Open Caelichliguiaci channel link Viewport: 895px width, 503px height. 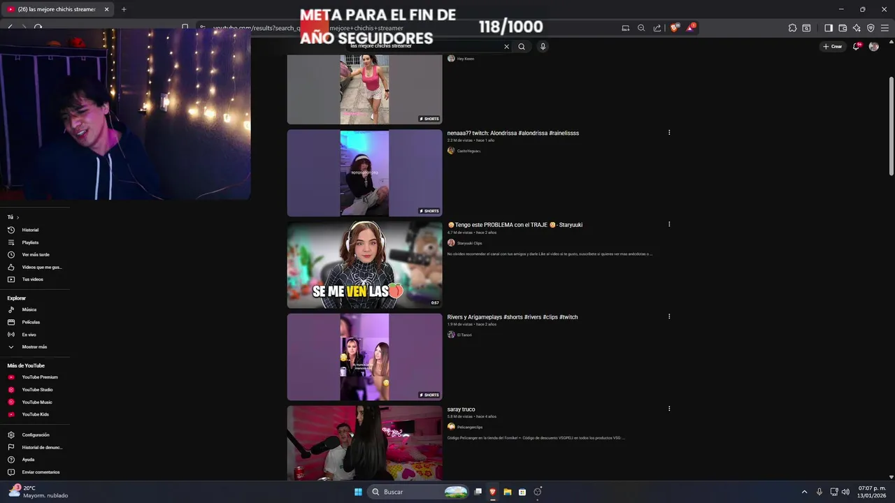pos(468,151)
